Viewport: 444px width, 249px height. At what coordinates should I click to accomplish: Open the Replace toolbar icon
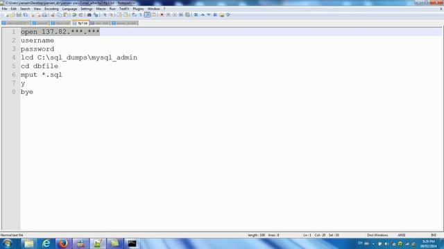pos(96,15)
